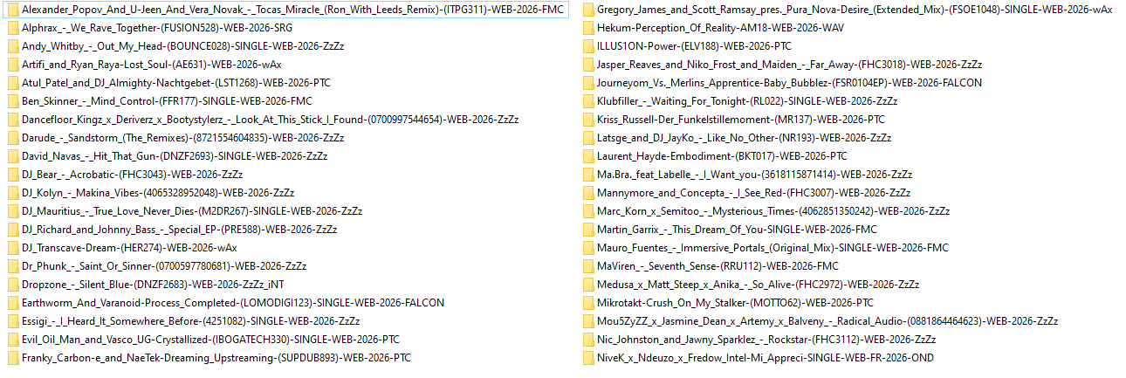
Task: Select Journeyom Vs Merlins Apprentice Baby Bubblez name
Action: pos(789,83)
